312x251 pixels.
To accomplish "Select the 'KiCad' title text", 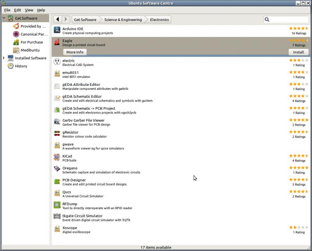I will click(67, 156).
